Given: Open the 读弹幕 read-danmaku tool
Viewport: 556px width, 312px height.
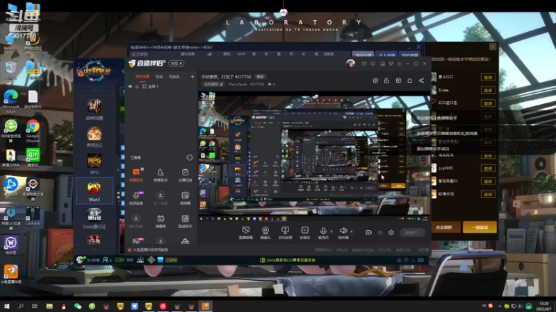Looking at the screenshot, I should 185,198.
